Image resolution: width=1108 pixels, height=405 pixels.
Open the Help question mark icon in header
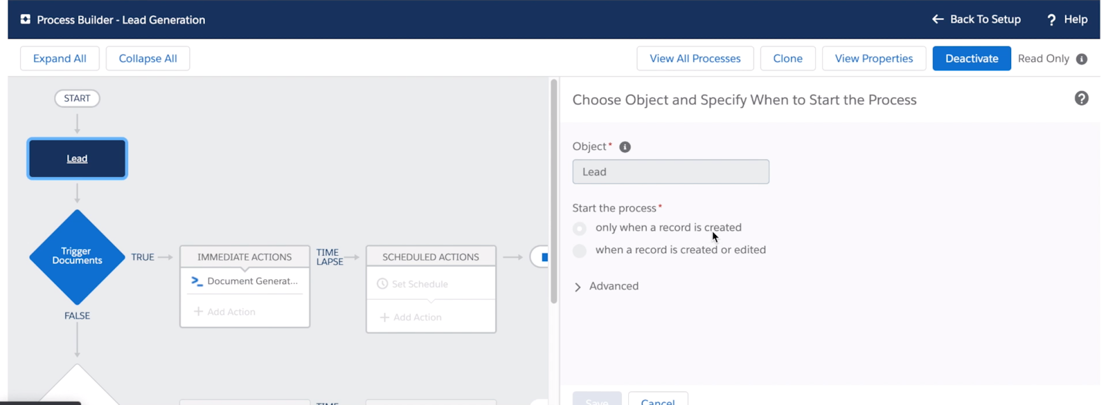[x=1051, y=20]
